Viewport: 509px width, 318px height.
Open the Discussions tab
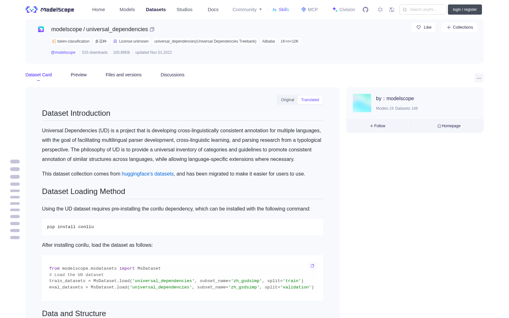pyautogui.click(x=172, y=75)
